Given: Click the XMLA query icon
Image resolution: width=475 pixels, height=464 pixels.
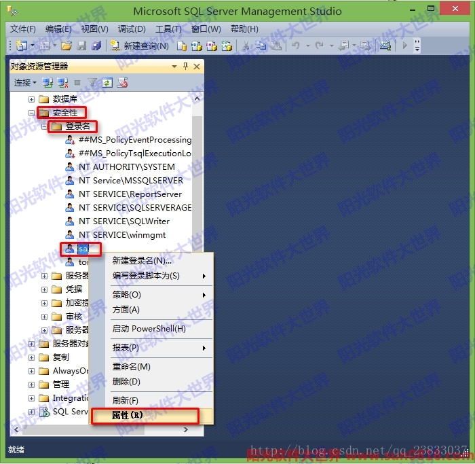Looking at the screenshot, I should click(x=226, y=46).
